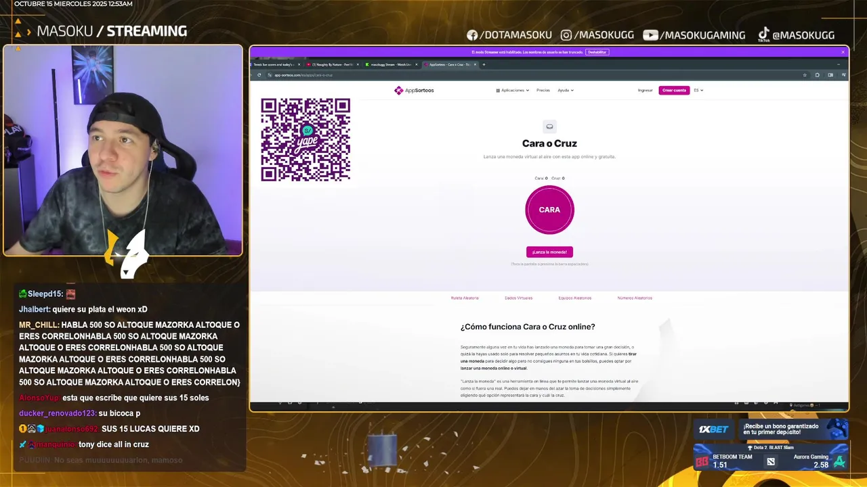Open the ES language selector
The width and height of the screenshot is (867, 487).
(698, 90)
